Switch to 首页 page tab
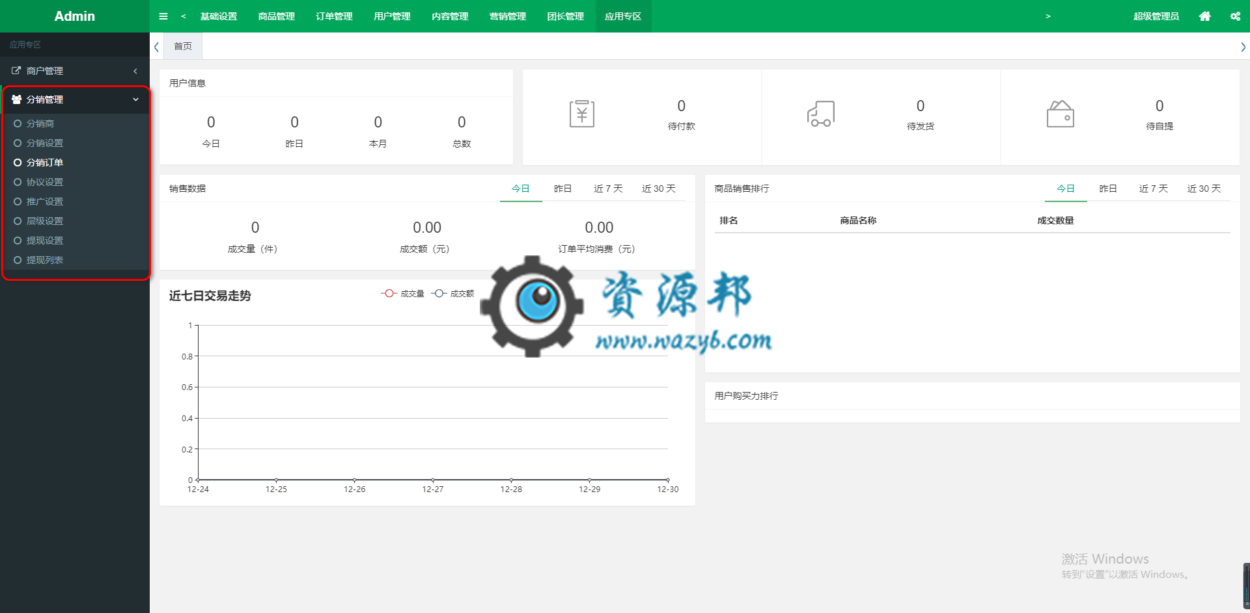The image size is (1250, 613). [183, 46]
